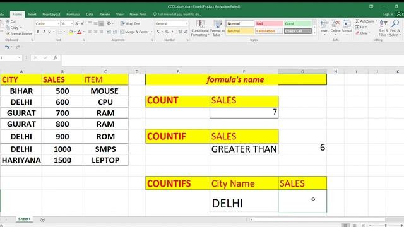Viewport: 404px width, 227px height.
Task: Apply the Good cell style
Action: click(x=298, y=24)
